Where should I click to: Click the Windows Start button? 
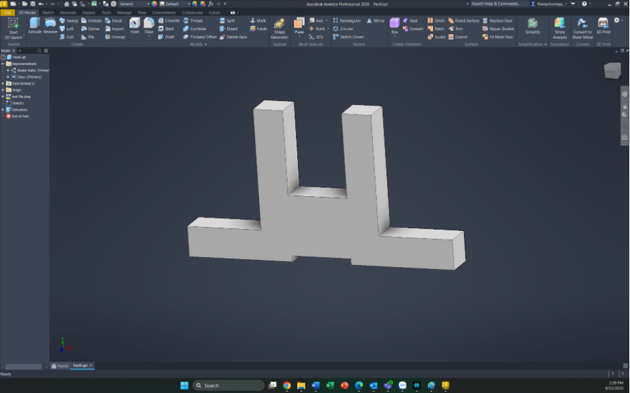184,386
